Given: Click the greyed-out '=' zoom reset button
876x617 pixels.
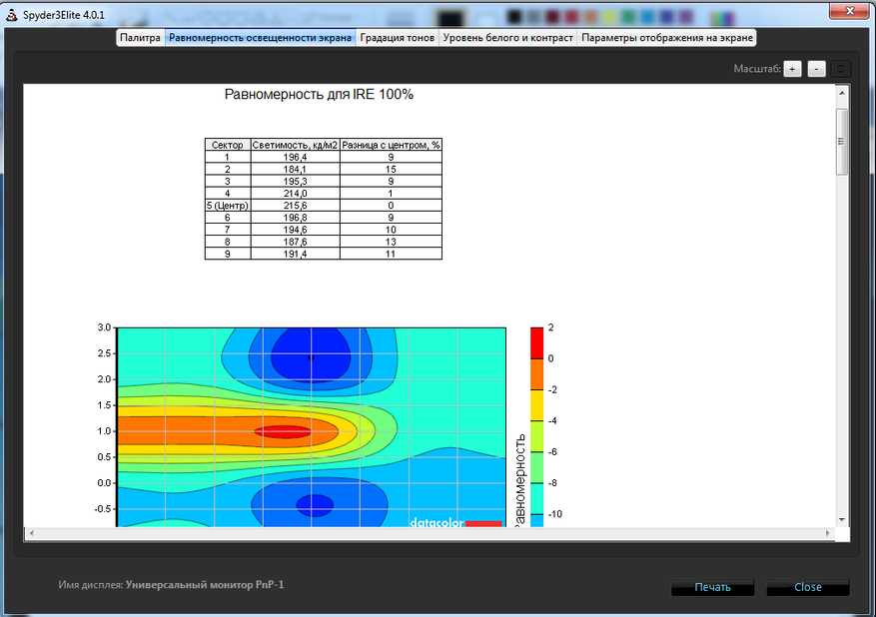Looking at the screenshot, I should tap(840, 69).
